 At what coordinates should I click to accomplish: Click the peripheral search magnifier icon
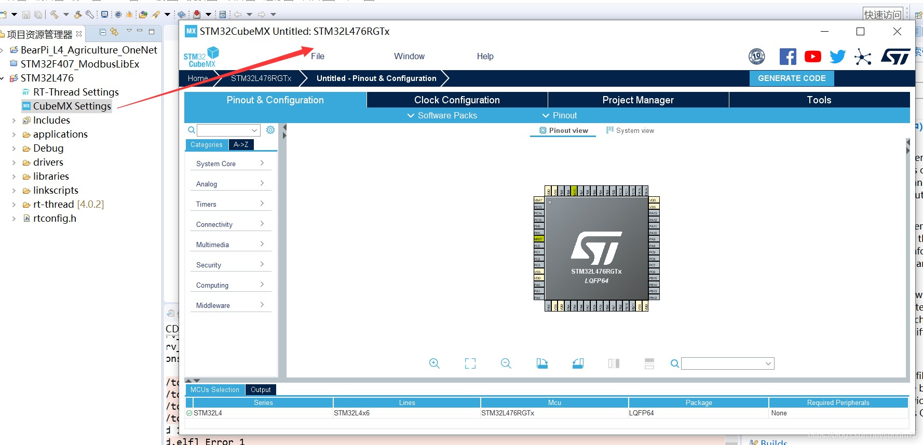click(192, 130)
